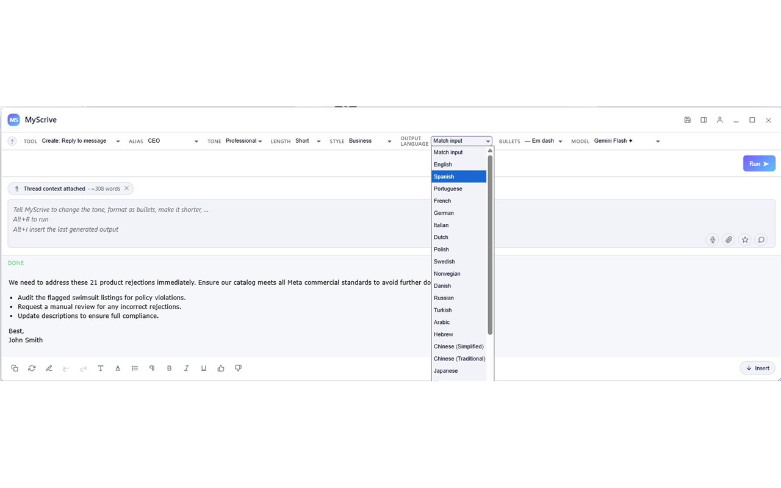Viewport: 781px width, 488px height.
Task: Click the bullet "Request a manual review"
Action: pos(99,307)
